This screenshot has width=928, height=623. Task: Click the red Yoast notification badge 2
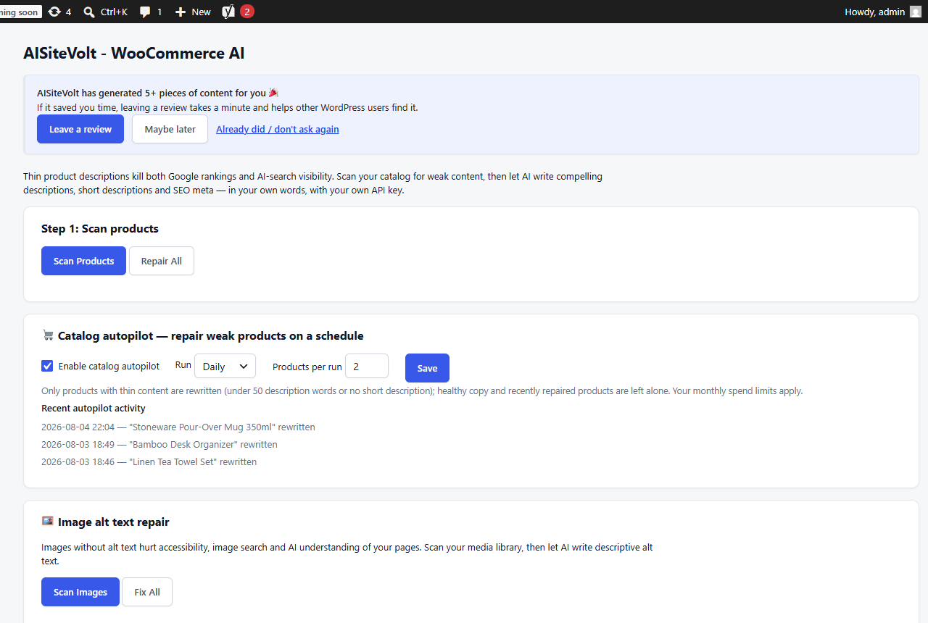click(247, 12)
